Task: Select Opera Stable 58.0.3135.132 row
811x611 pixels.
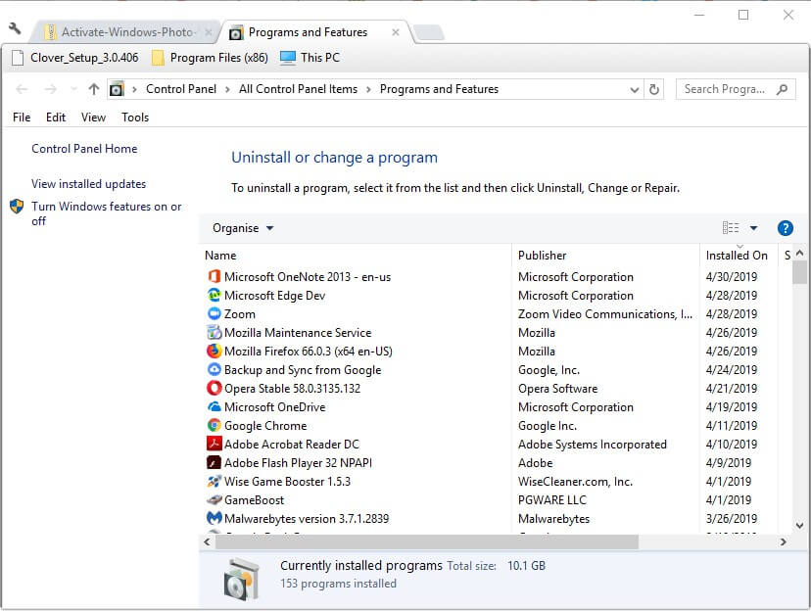Action: point(496,388)
